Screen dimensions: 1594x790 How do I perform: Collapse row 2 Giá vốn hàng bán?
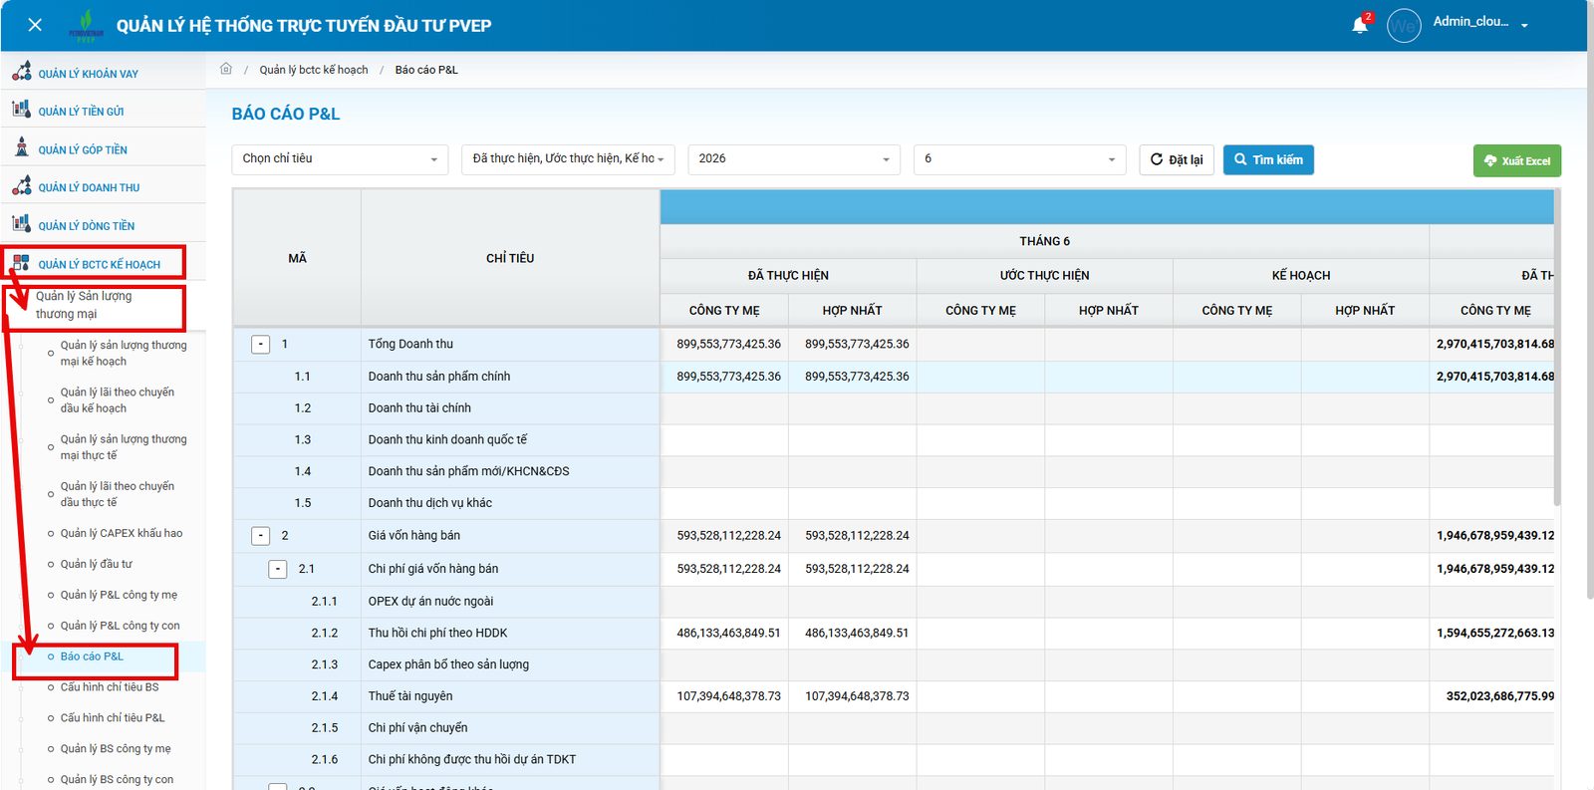tap(261, 536)
